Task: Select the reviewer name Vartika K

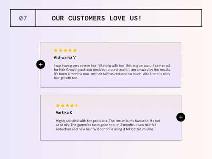Action: coord(64,112)
